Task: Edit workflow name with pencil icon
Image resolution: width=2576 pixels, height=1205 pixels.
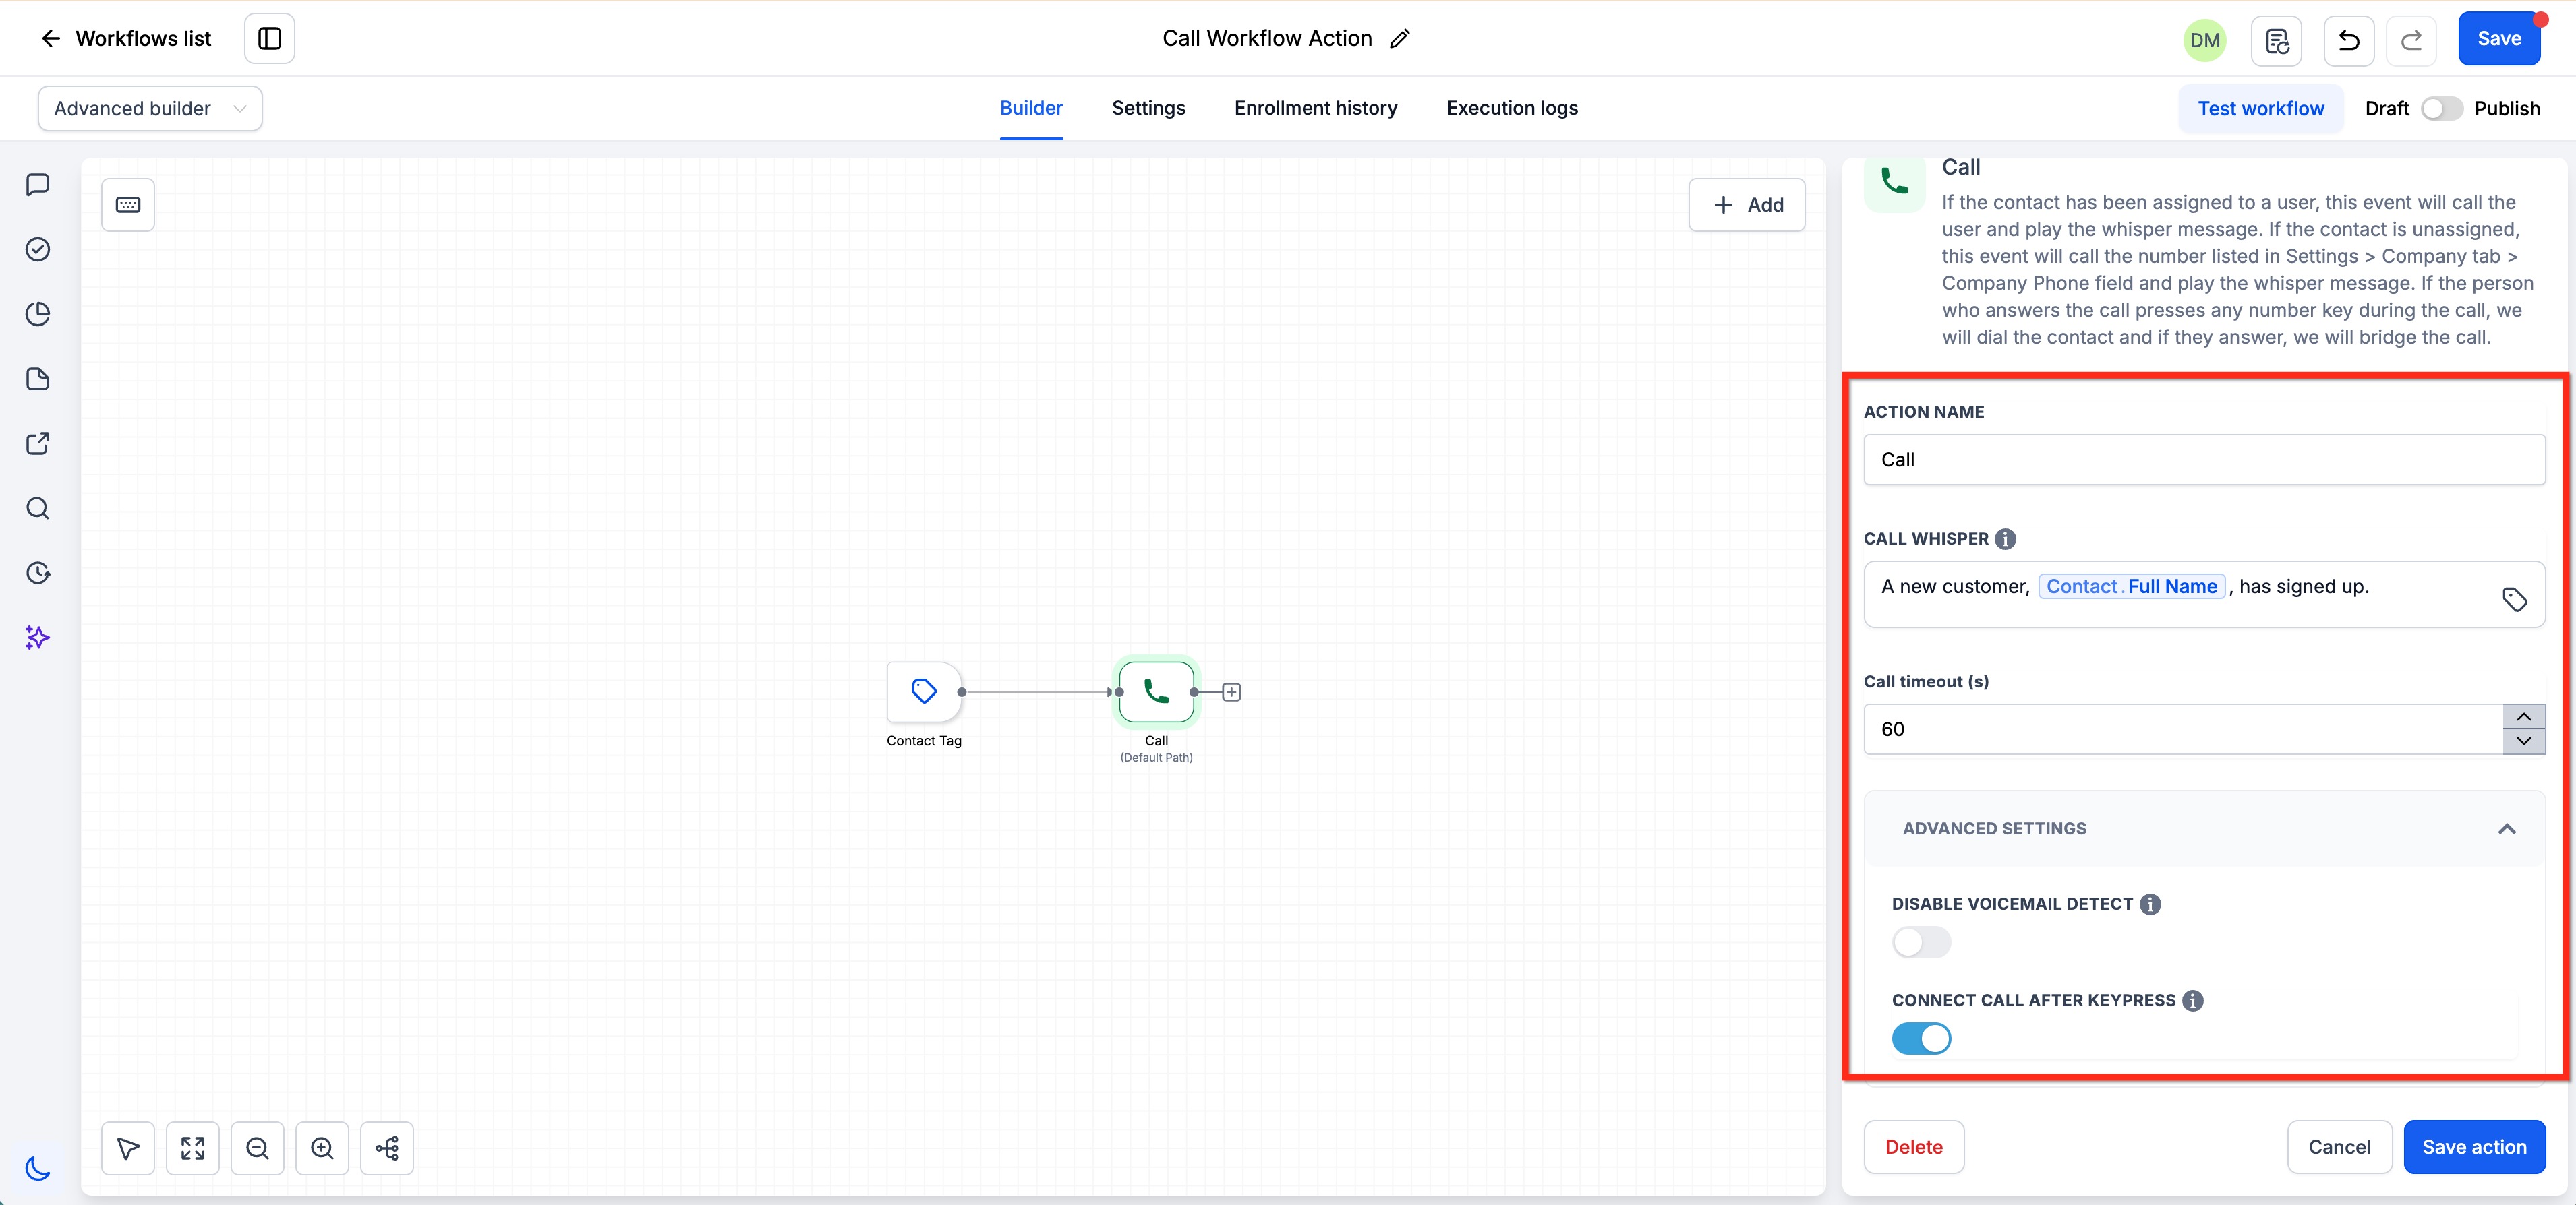Action: pyautogui.click(x=1399, y=38)
